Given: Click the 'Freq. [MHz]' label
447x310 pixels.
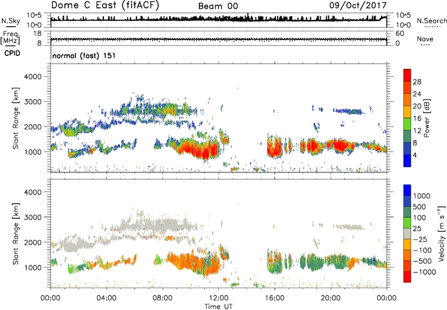Looking at the screenshot, I should pos(10,37).
